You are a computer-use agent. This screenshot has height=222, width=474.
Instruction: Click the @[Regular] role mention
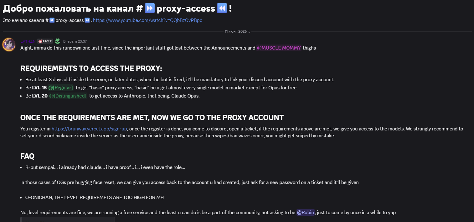[61, 87]
